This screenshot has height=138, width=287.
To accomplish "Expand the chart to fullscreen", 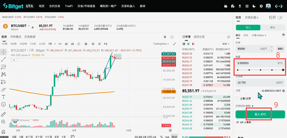I will [174, 44].
